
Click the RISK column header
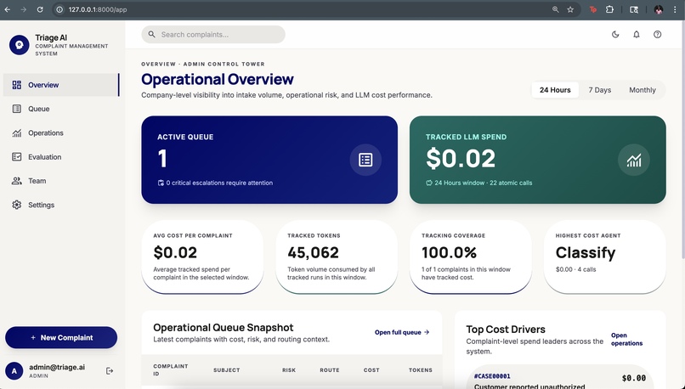pyautogui.click(x=289, y=370)
